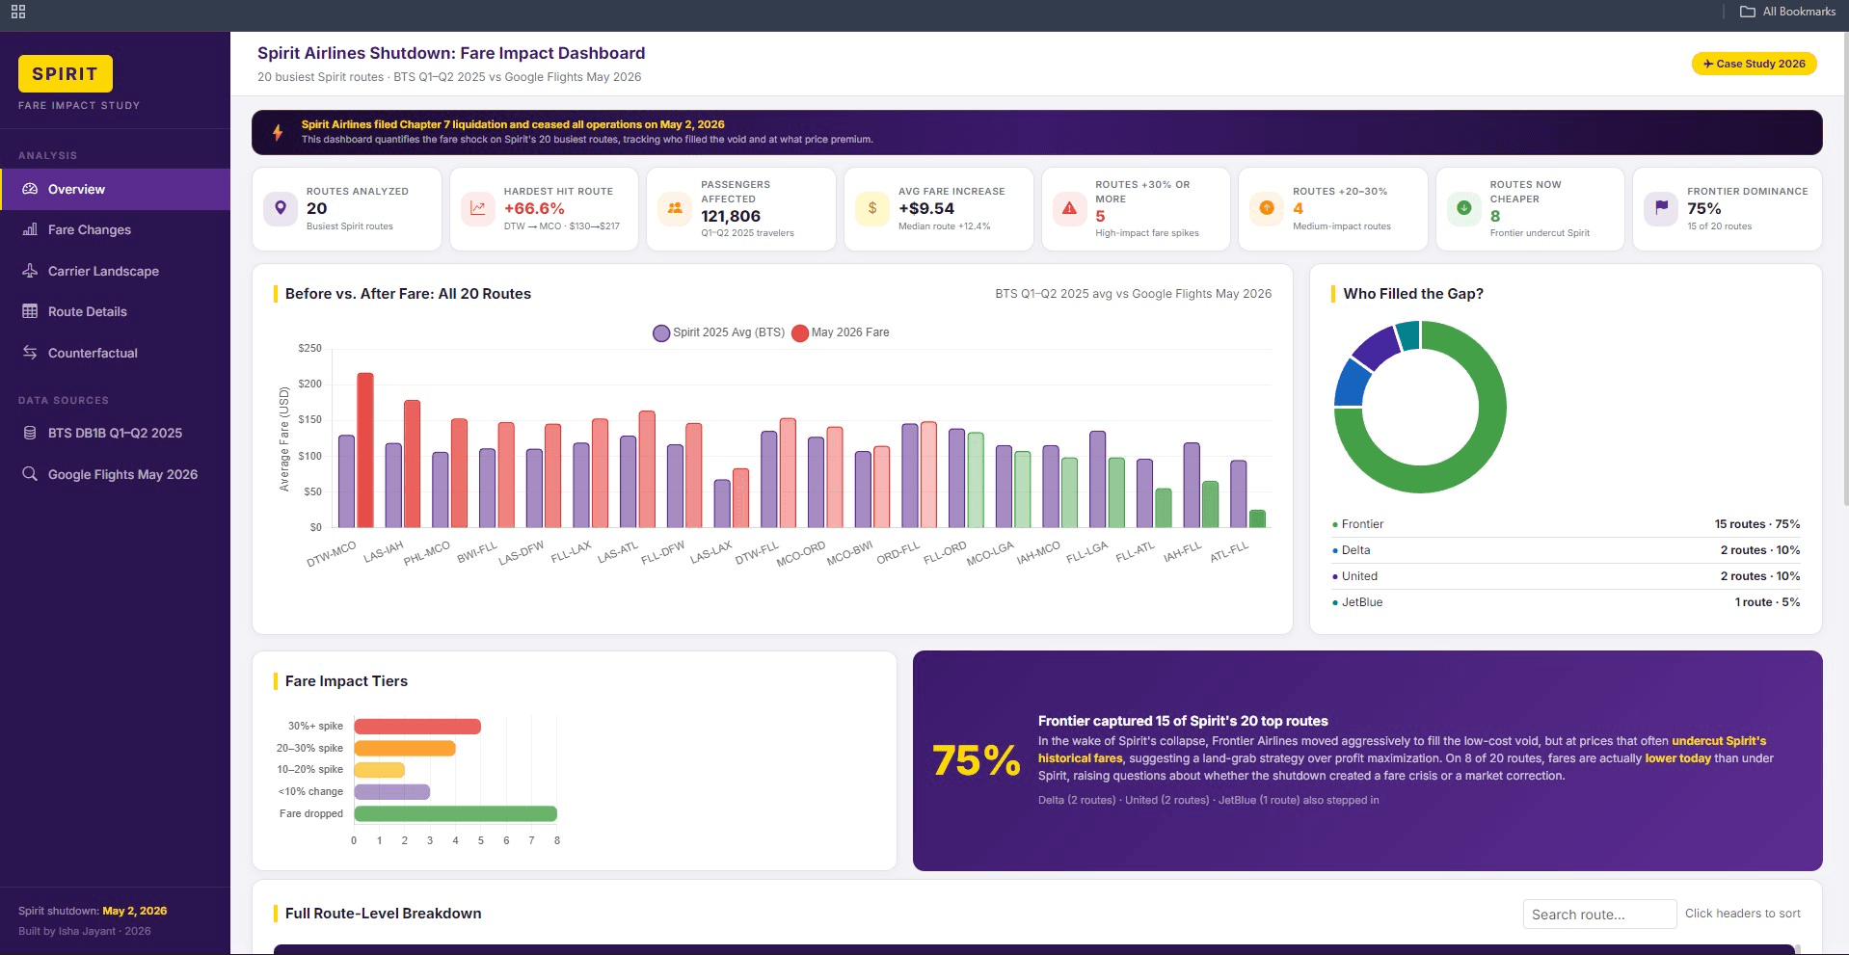This screenshot has height=955, width=1849.
Task: Click the Delta row in the carrier legend
Action: [x=1566, y=550]
